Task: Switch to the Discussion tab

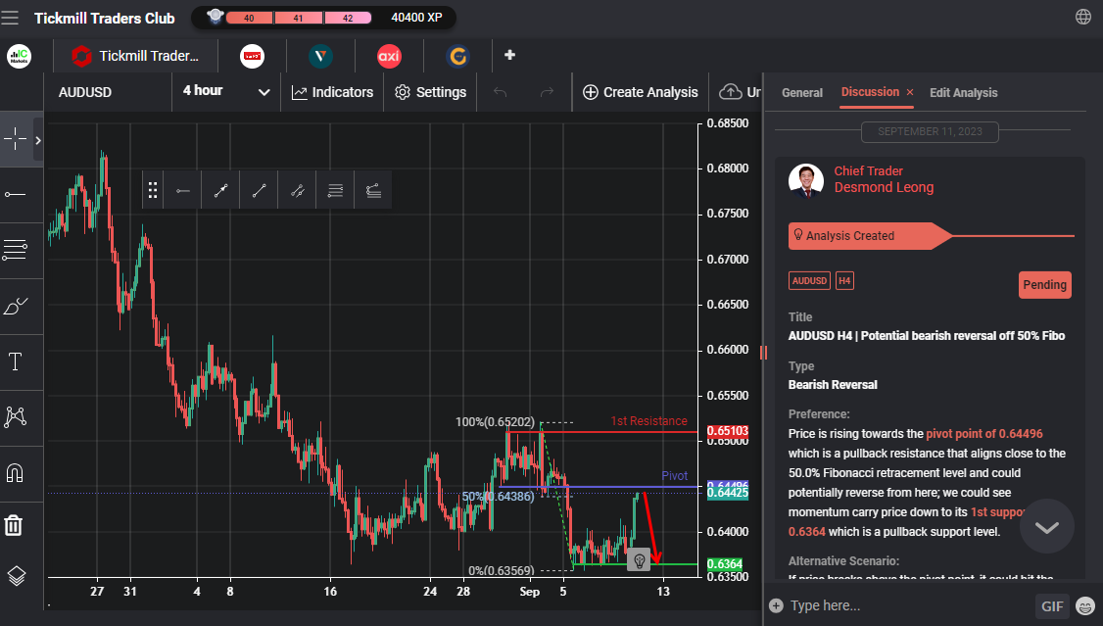Action: [870, 92]
